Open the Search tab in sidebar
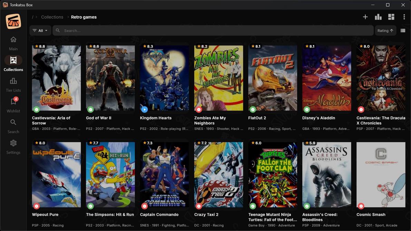This screenshot has height=231, width=411. pos(13,126)
